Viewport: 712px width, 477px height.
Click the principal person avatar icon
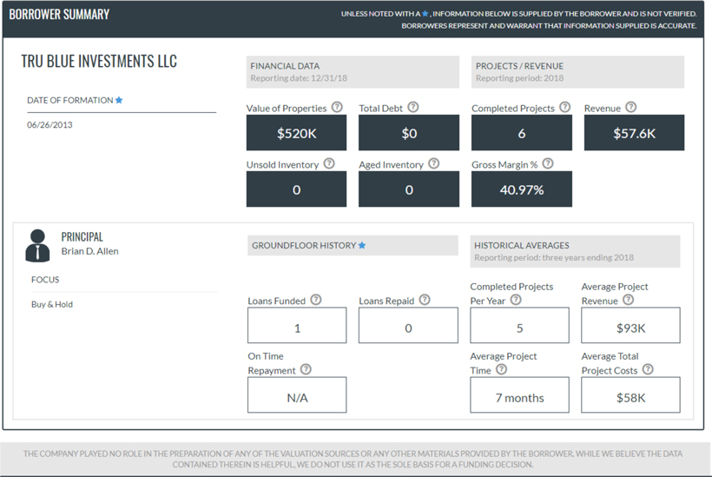[x=37, y=246]
